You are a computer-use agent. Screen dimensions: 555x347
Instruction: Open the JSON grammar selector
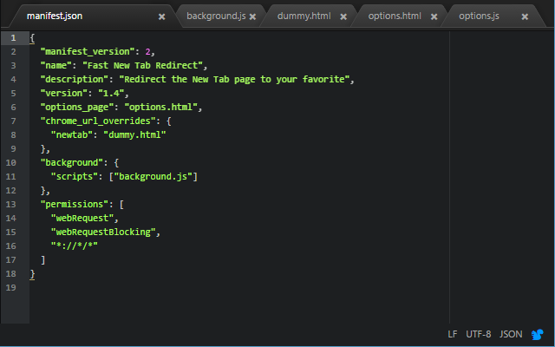[x=511, y=334]
